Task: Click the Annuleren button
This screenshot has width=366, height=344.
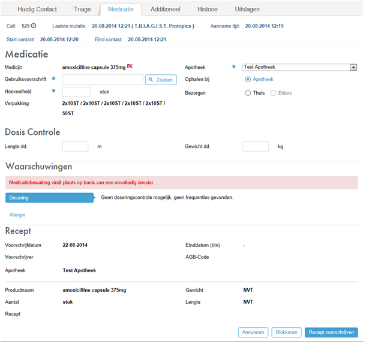Action: (253, 332)
